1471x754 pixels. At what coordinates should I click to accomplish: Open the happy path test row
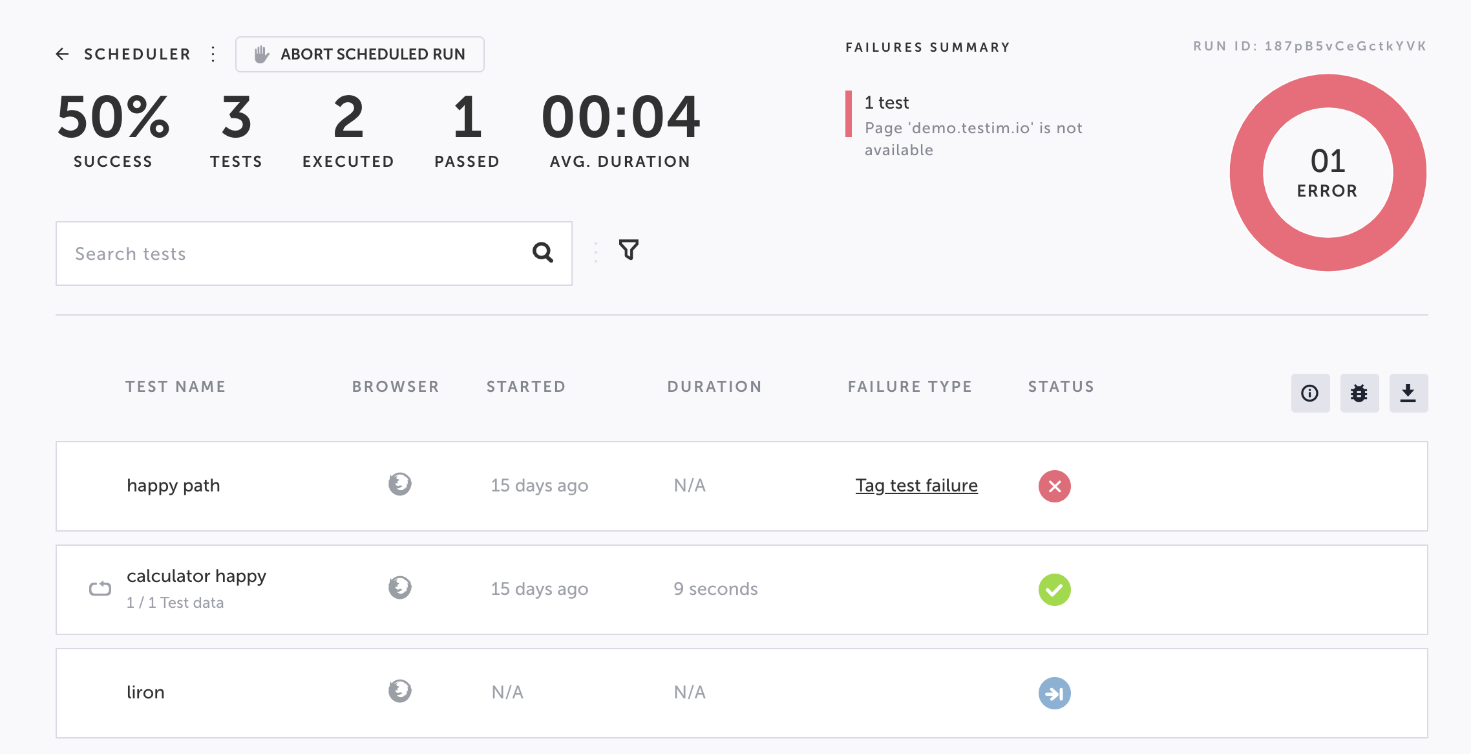coord(173,486)
